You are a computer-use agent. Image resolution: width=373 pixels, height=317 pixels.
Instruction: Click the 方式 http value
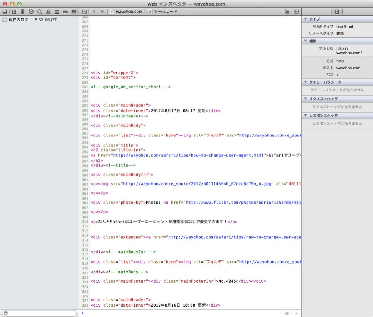coord(340,61)
